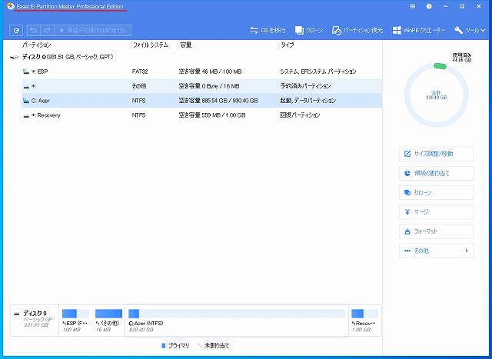Click the Format button

pos(436,231)
